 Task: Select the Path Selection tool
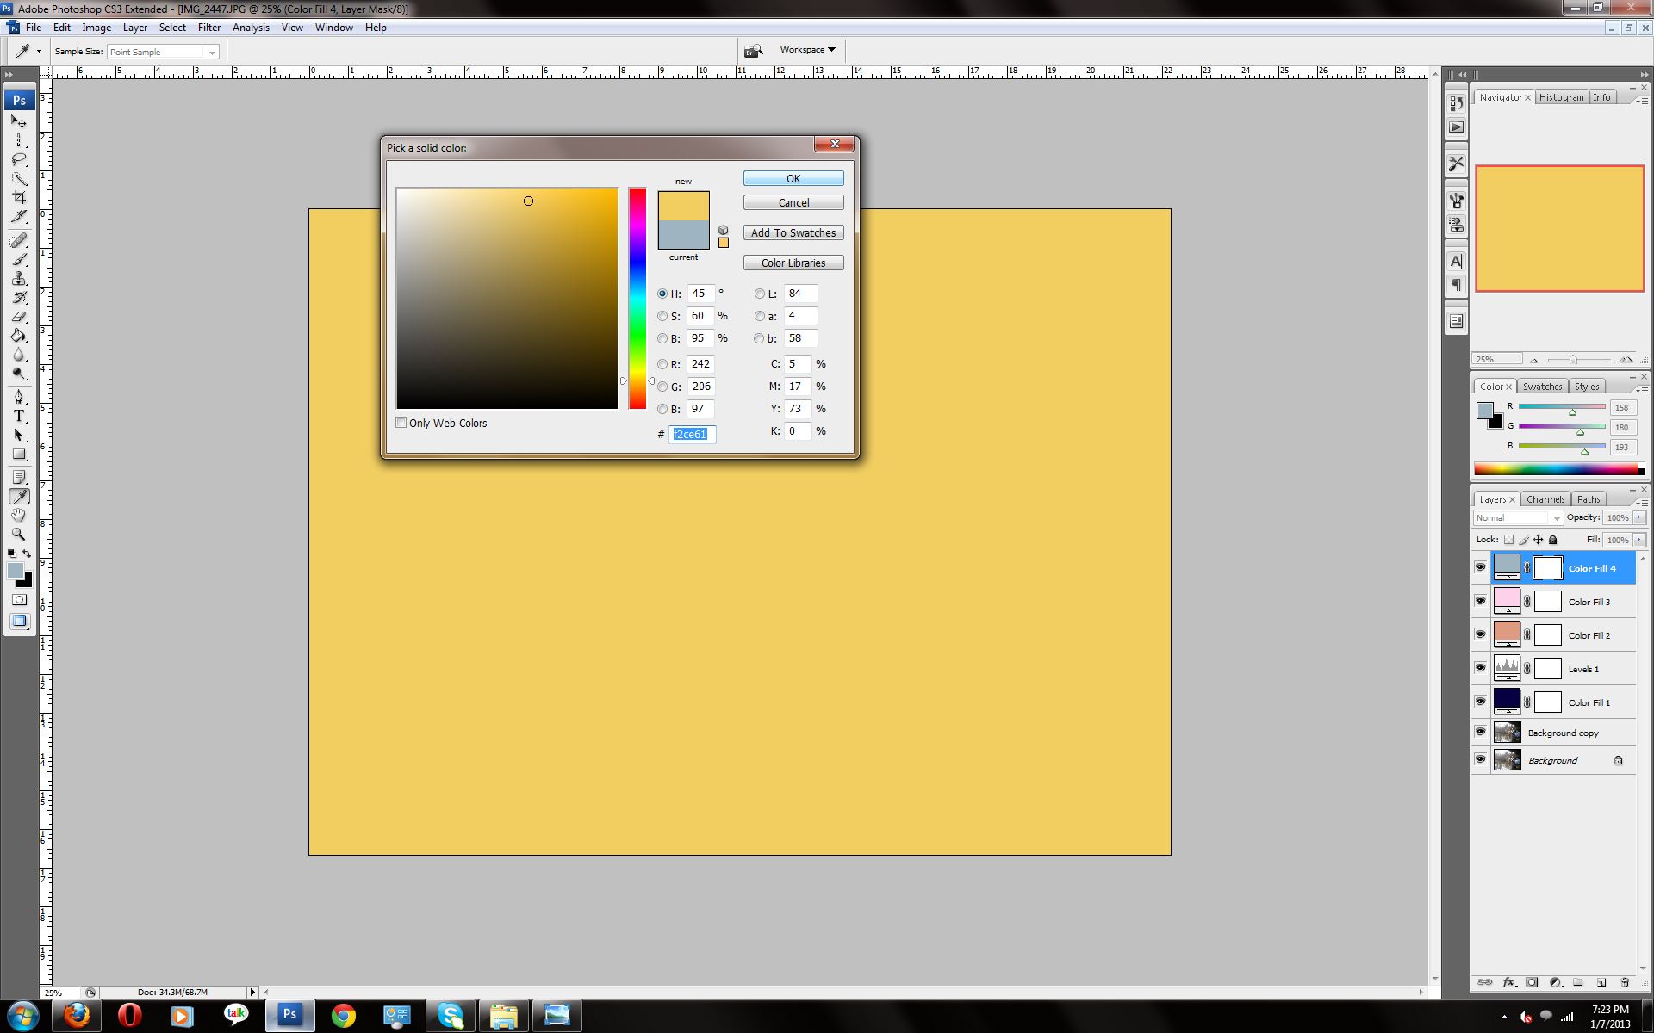coord(19,435)
